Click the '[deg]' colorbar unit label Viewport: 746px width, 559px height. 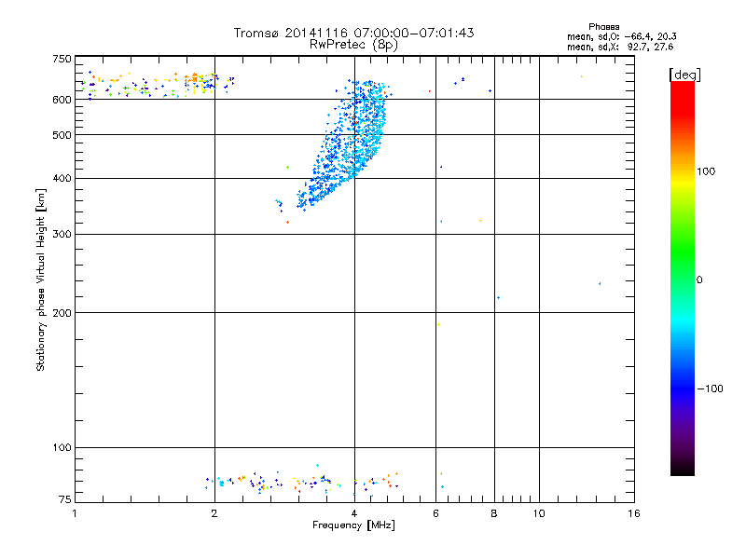[684, 75]
